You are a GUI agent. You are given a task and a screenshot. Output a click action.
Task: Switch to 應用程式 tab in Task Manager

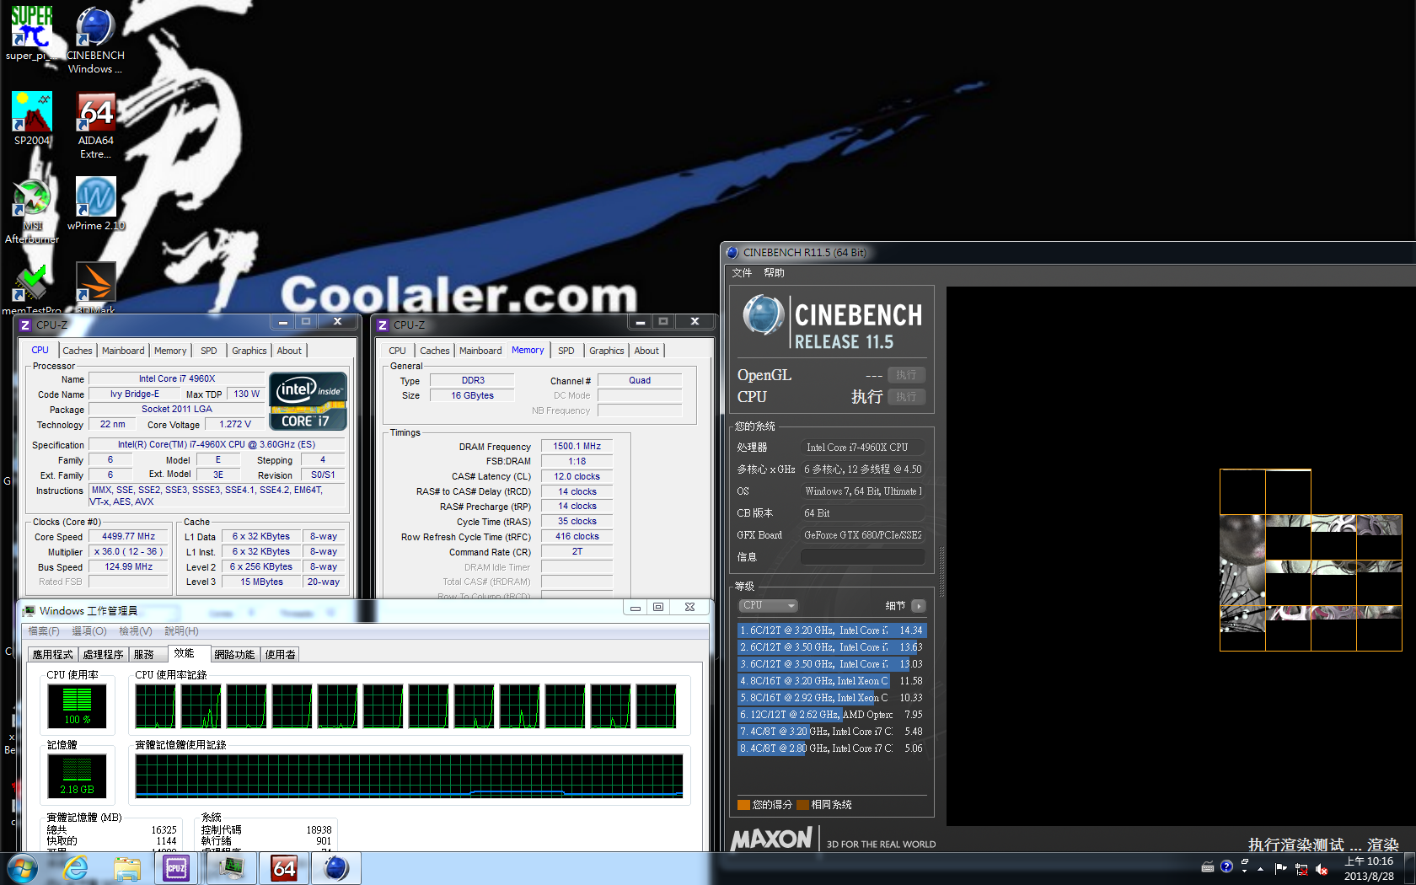[52, 655]
